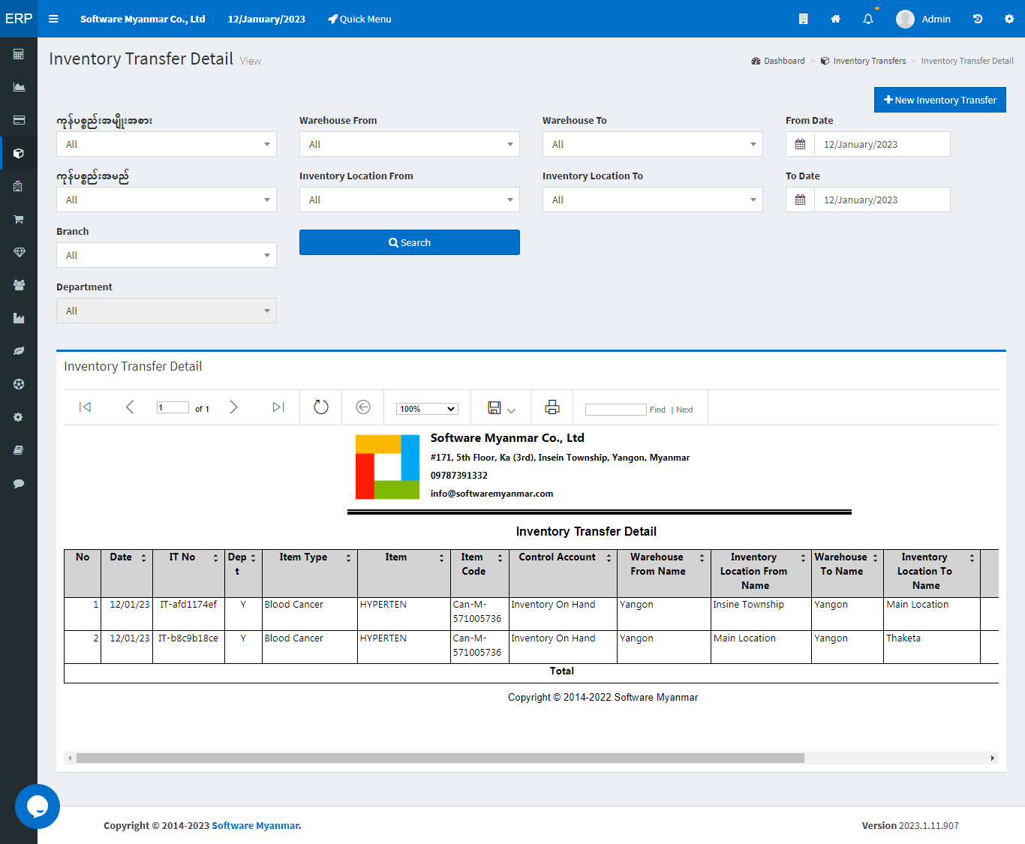Click the To Date input field
This screenshot has height=844, width=1025.
click(x=882, y=200)
